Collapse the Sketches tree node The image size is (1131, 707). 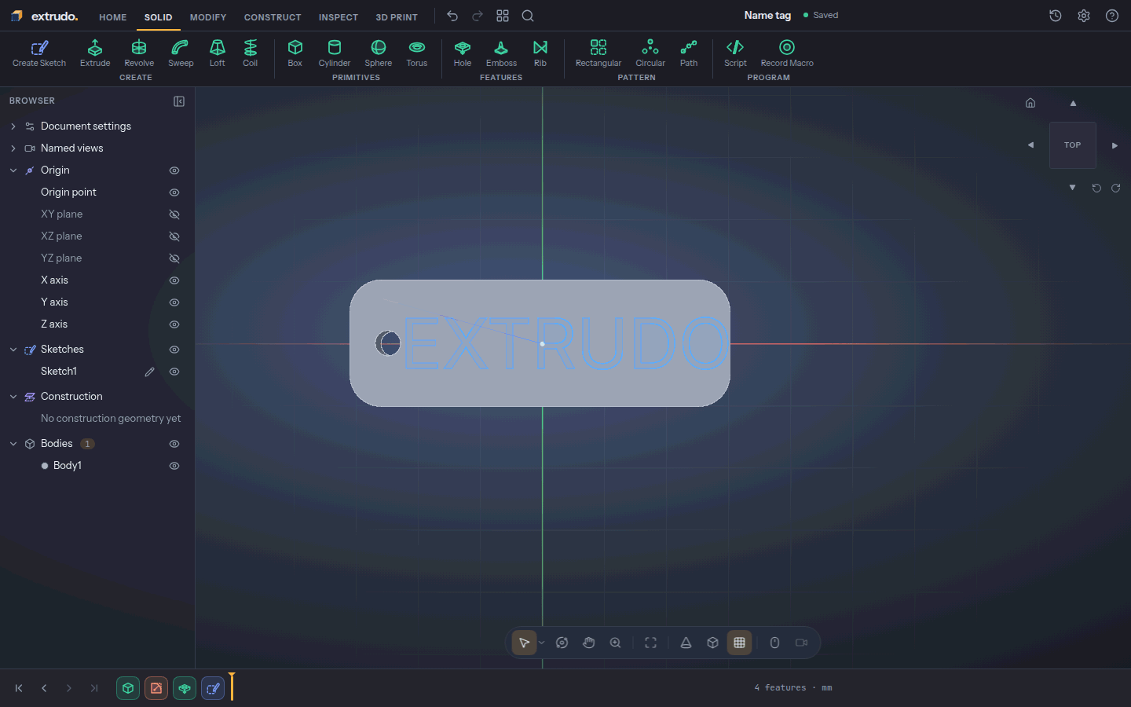coord(13,350)
